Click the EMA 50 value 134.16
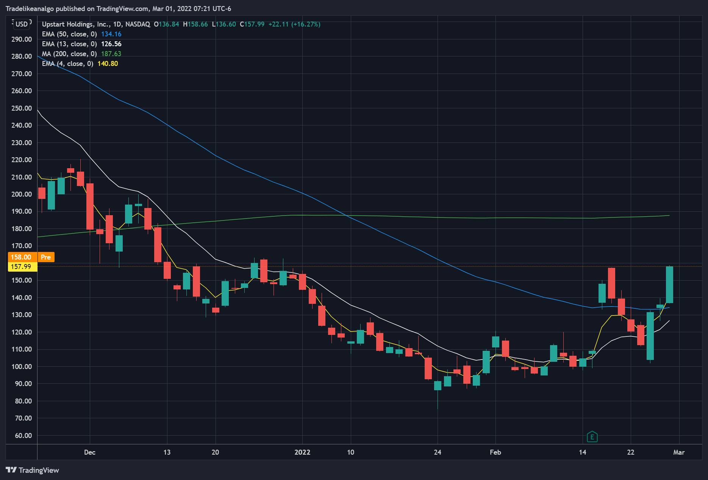708x480 pixels. pos(111,34)
